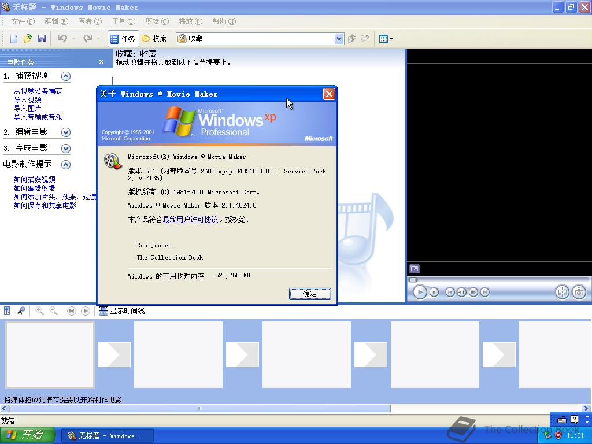Click 导入图片 link
The image size is (592, 444).
point(27,108)
